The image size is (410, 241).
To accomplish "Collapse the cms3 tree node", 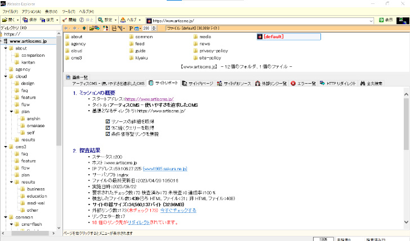I will (6, 147).
